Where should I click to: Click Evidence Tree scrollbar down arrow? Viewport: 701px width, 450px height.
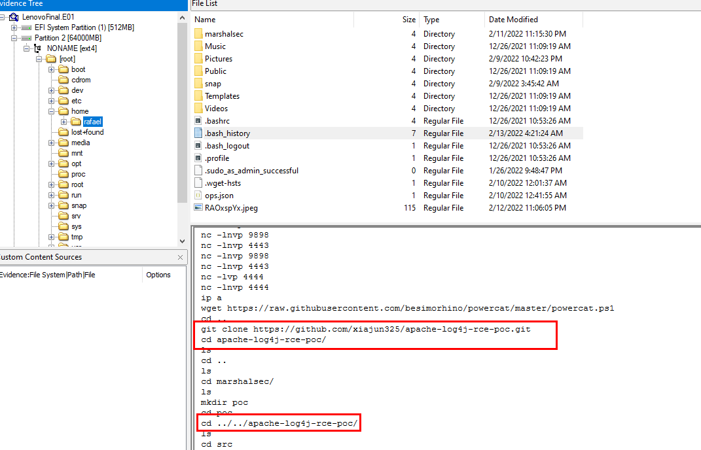tap(182, 241)
